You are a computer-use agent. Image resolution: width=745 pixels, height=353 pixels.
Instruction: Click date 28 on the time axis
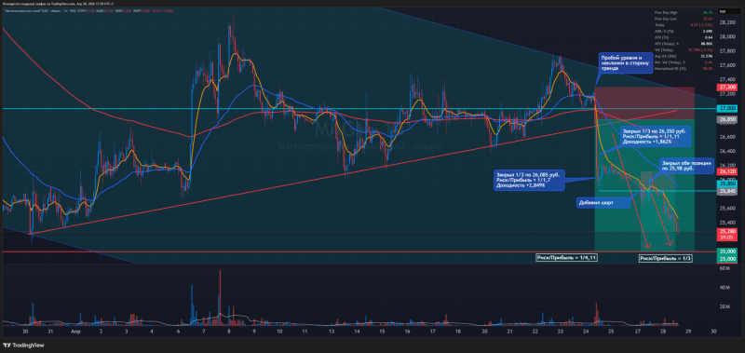tap(663, 332)
